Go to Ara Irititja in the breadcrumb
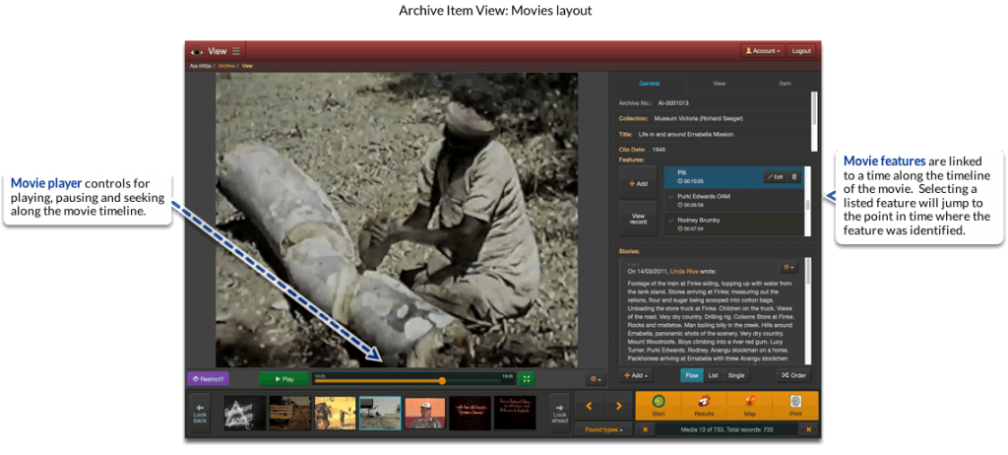This screenshot has width=1008, height=455. tap(201, 66)
